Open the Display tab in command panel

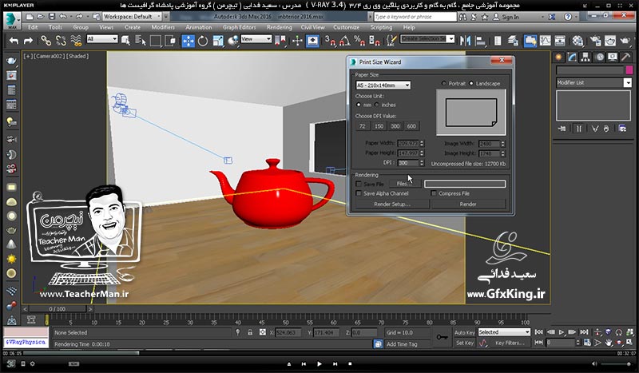pos(613,57)
